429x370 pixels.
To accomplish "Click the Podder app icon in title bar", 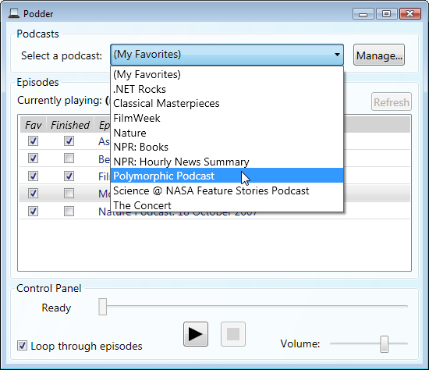I will [14, 13].
